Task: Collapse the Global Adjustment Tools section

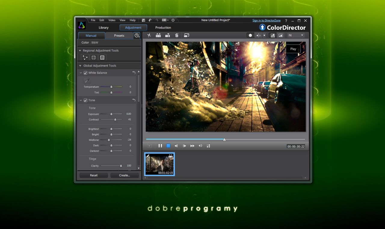Action: (80, 66)
